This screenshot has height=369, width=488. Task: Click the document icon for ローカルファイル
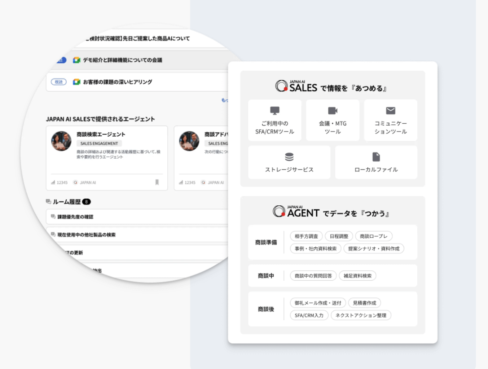(376, 157)
